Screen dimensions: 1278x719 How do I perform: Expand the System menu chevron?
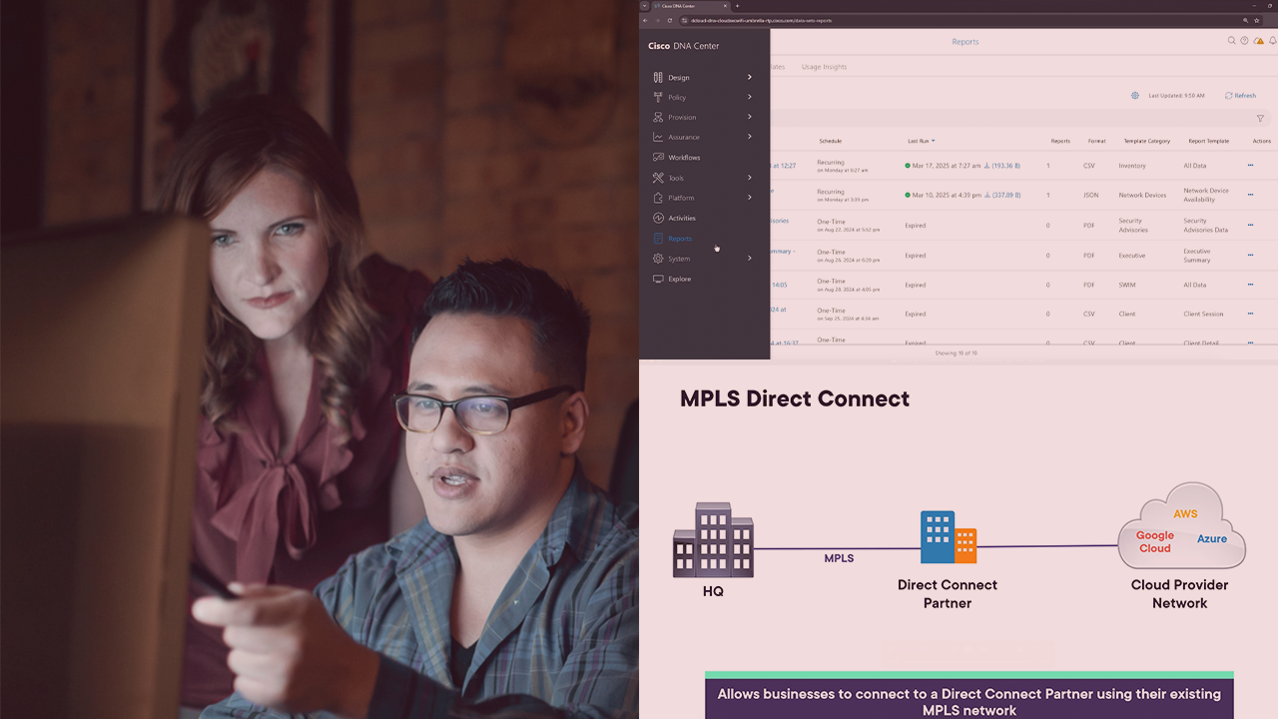coord(749,259)
